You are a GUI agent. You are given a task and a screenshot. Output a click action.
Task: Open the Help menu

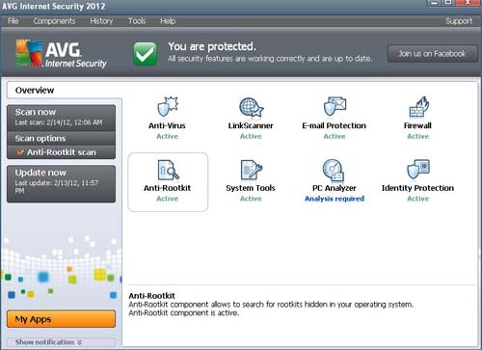168,21
